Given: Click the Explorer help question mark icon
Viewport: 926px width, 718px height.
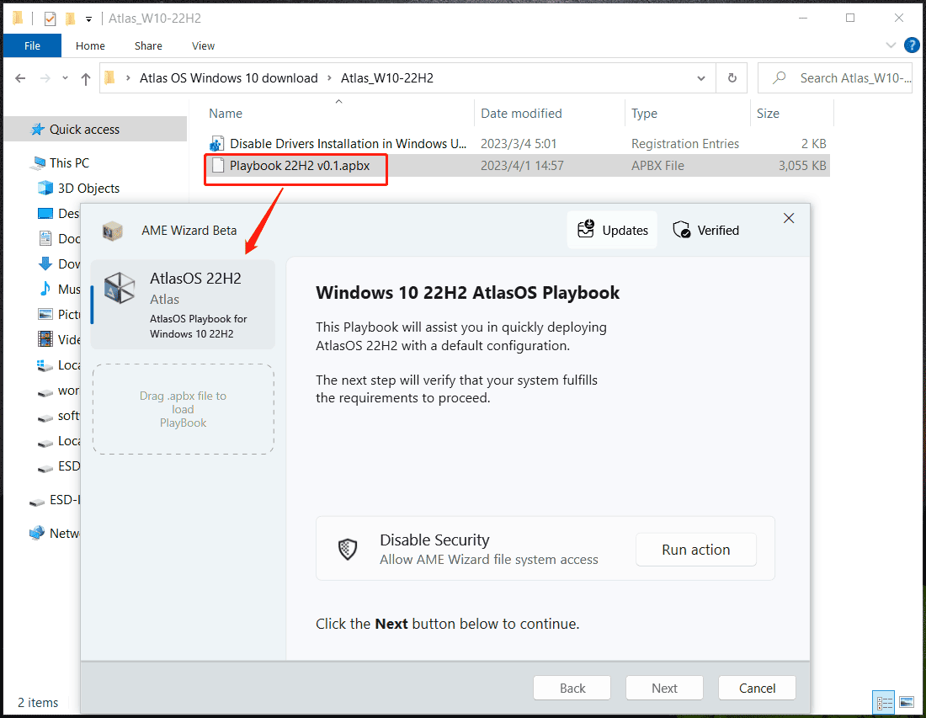Looking at the screenshot, I should coord(911,45).
